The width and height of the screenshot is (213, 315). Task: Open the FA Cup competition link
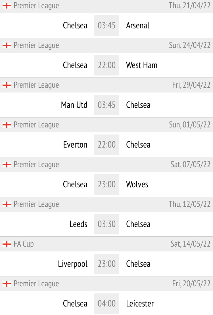[24, 244]
